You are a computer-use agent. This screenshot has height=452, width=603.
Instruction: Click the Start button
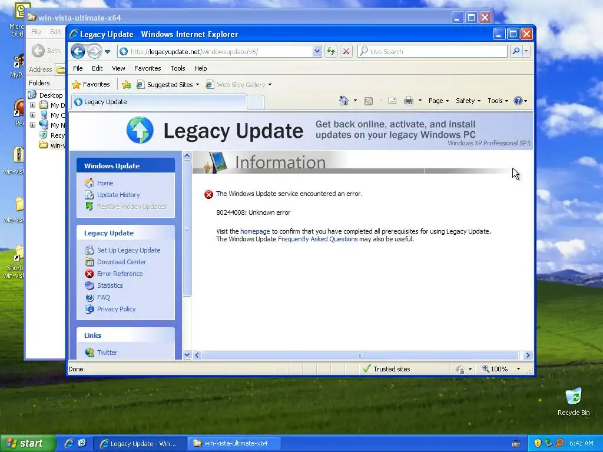coord(27,443)
